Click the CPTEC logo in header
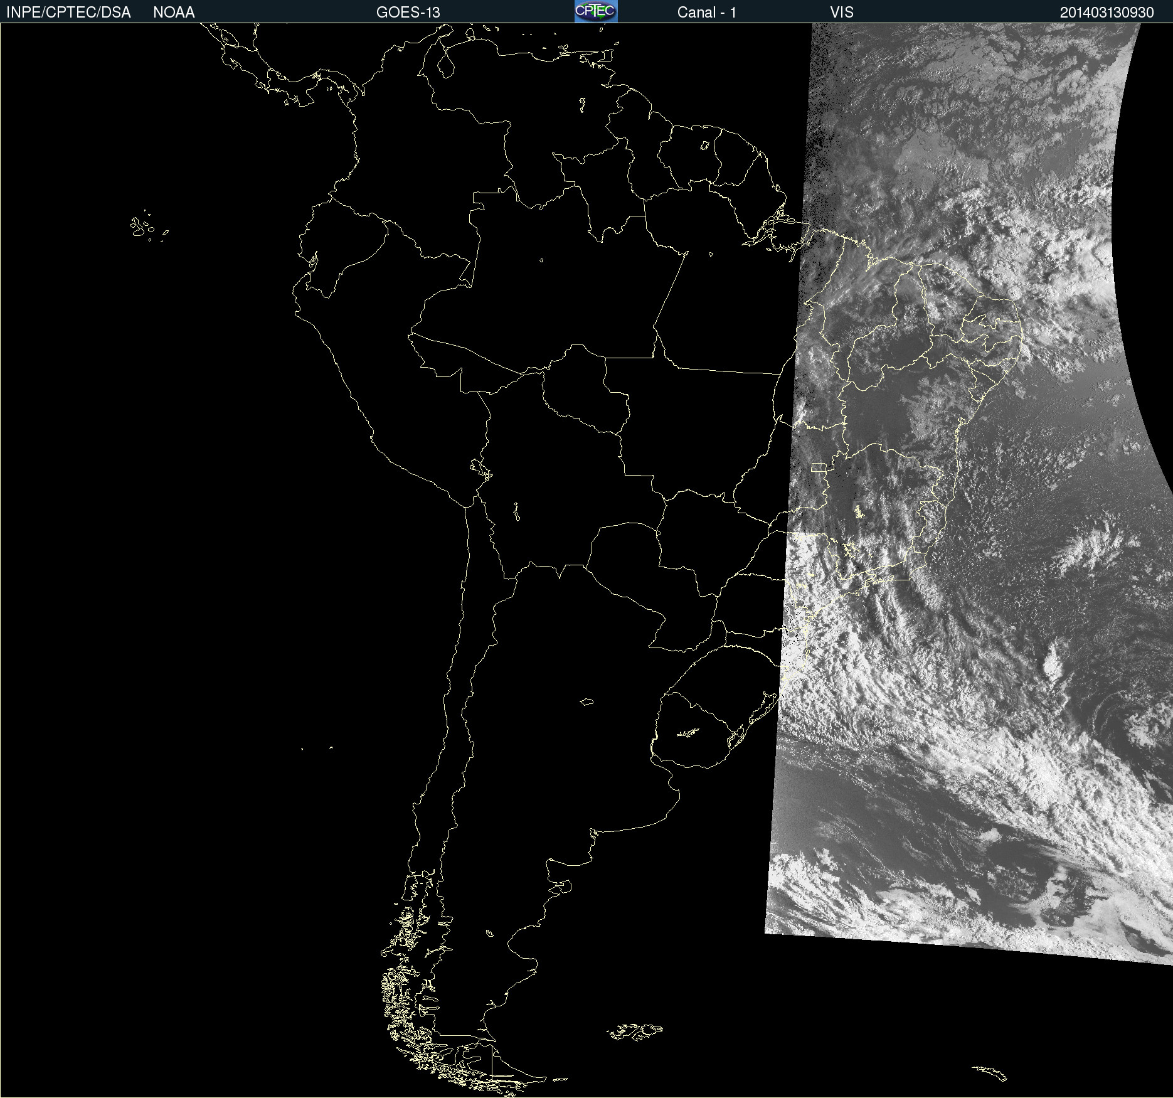Image resolution: width=1173 pixels, height=1098 pixels. [x=596, y=11]
